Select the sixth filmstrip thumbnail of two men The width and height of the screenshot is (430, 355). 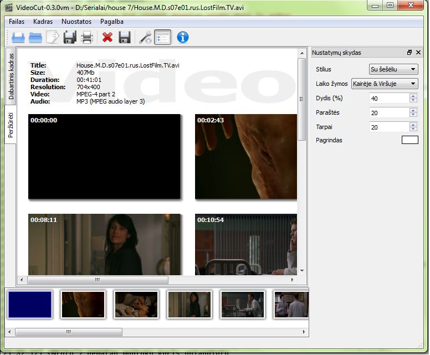coord(291,305)
